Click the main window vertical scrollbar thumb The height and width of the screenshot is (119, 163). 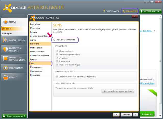pos(160,61)
